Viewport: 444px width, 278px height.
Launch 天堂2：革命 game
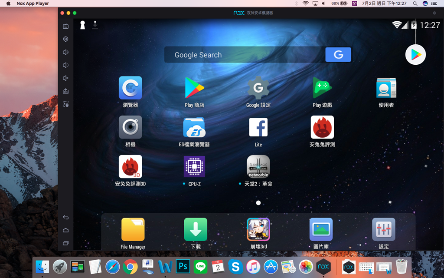pos(258,167)
